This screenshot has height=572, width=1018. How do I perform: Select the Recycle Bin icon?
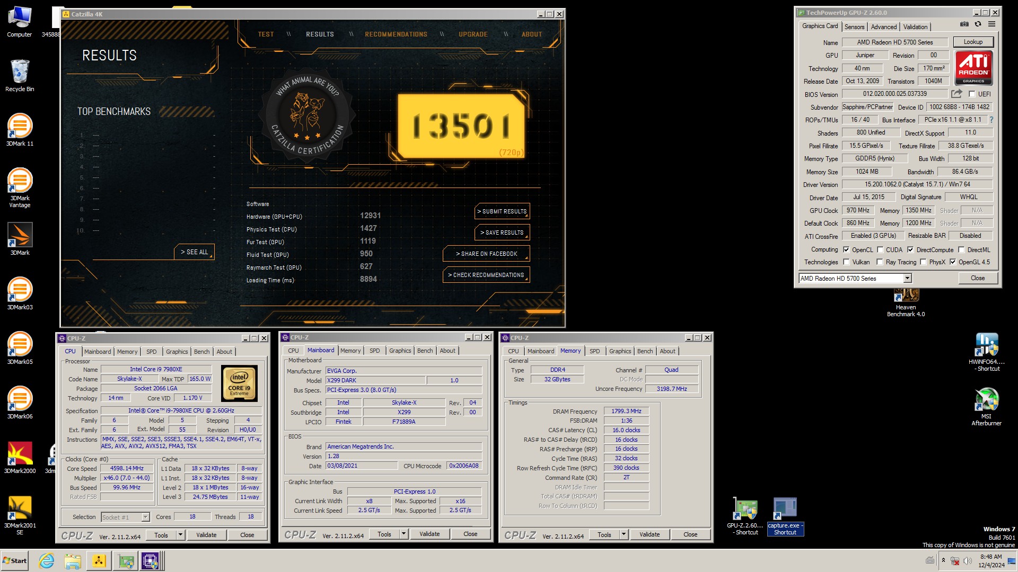tap(20, 75)
